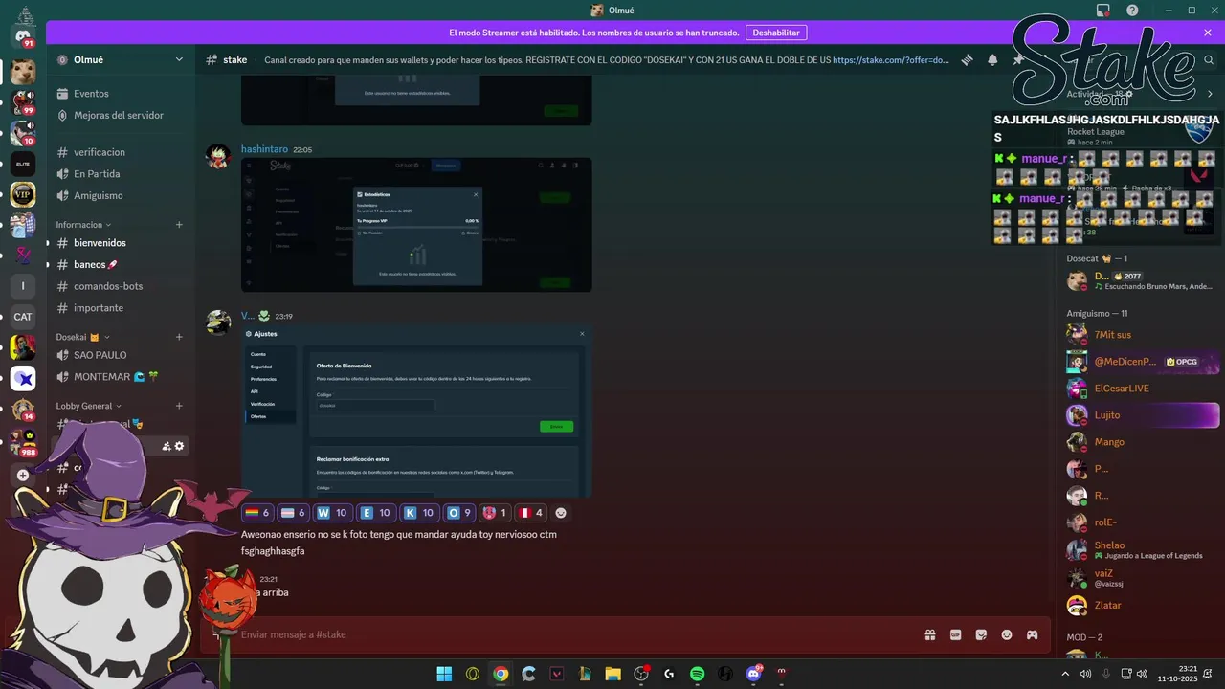Open Discord direct messages home
The width and height of the screenshot is (1225, 689).
coord(23,36)
